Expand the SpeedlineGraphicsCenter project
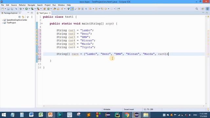This screenshot has width=210, height=118. (2, 20)
